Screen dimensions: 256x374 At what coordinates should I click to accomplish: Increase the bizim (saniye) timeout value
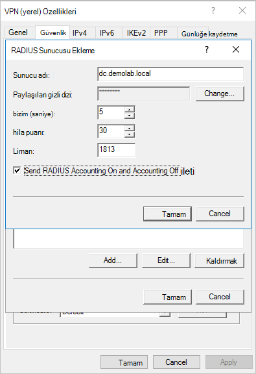(130, 110)
